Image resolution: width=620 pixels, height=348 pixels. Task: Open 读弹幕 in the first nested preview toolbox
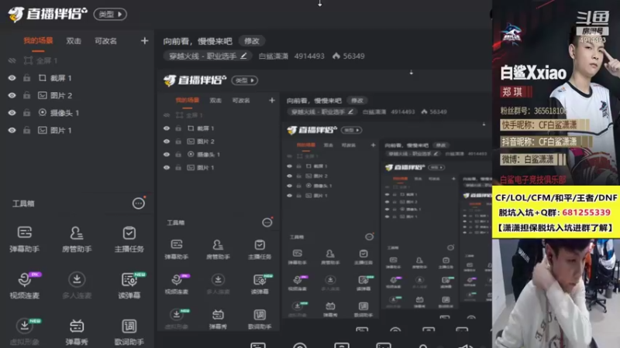(260, 284)
